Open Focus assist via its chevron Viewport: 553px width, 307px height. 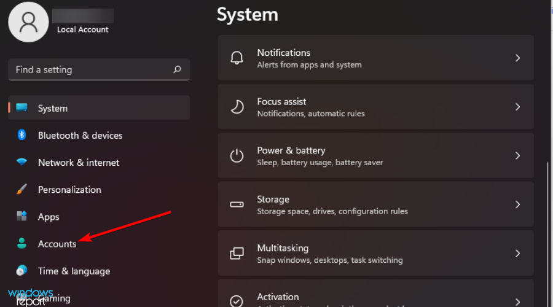click(517, 107)
